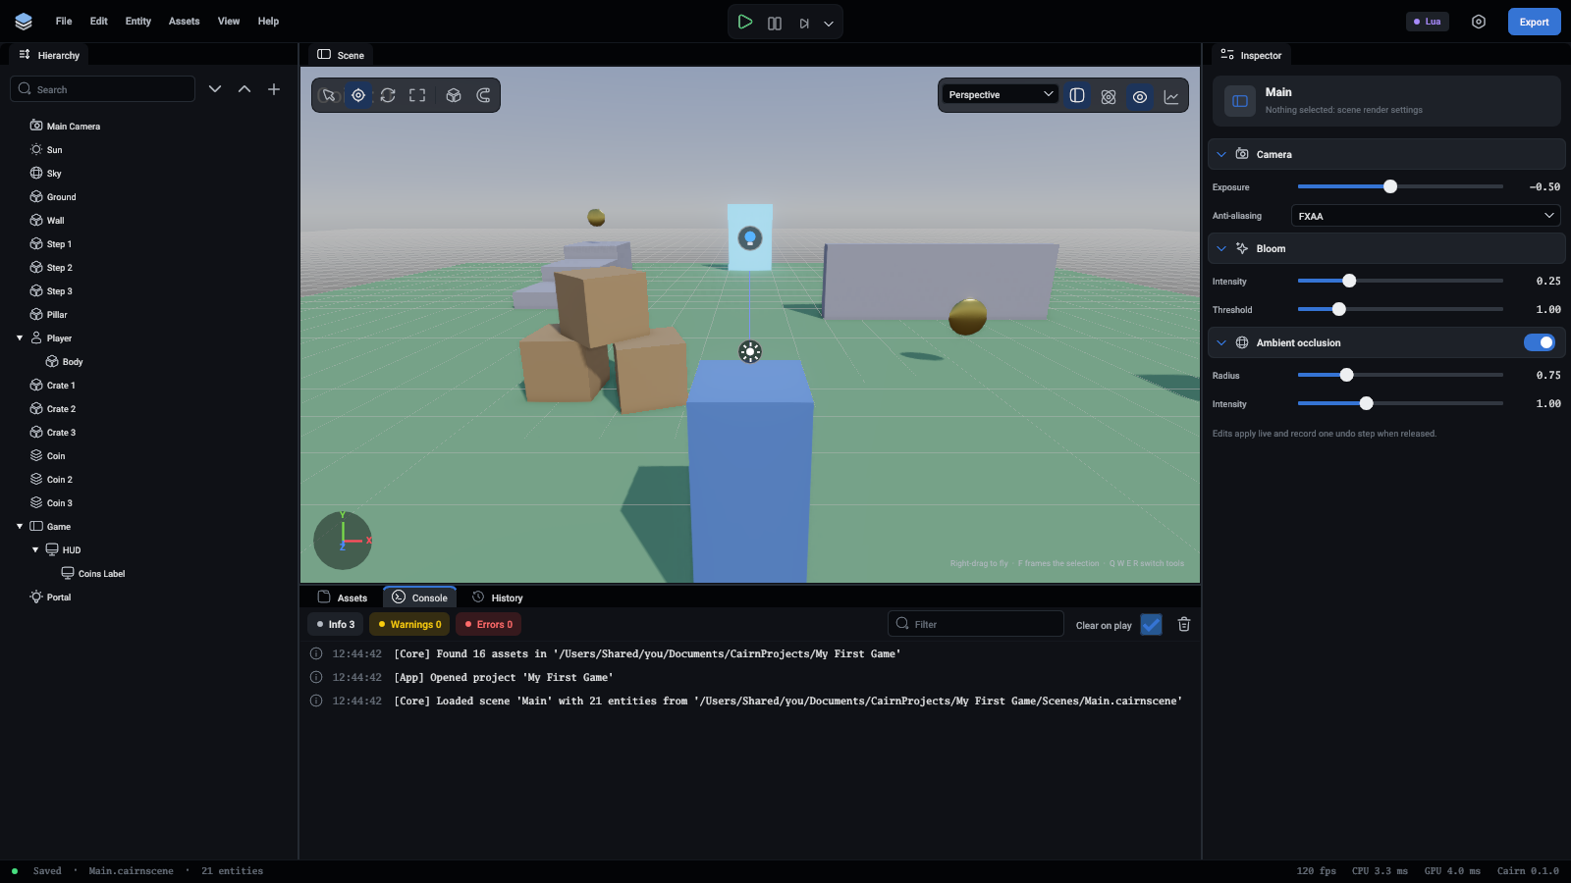Click the Hierarchy search field
1571x883 pixels.
[x=102, y=89]
